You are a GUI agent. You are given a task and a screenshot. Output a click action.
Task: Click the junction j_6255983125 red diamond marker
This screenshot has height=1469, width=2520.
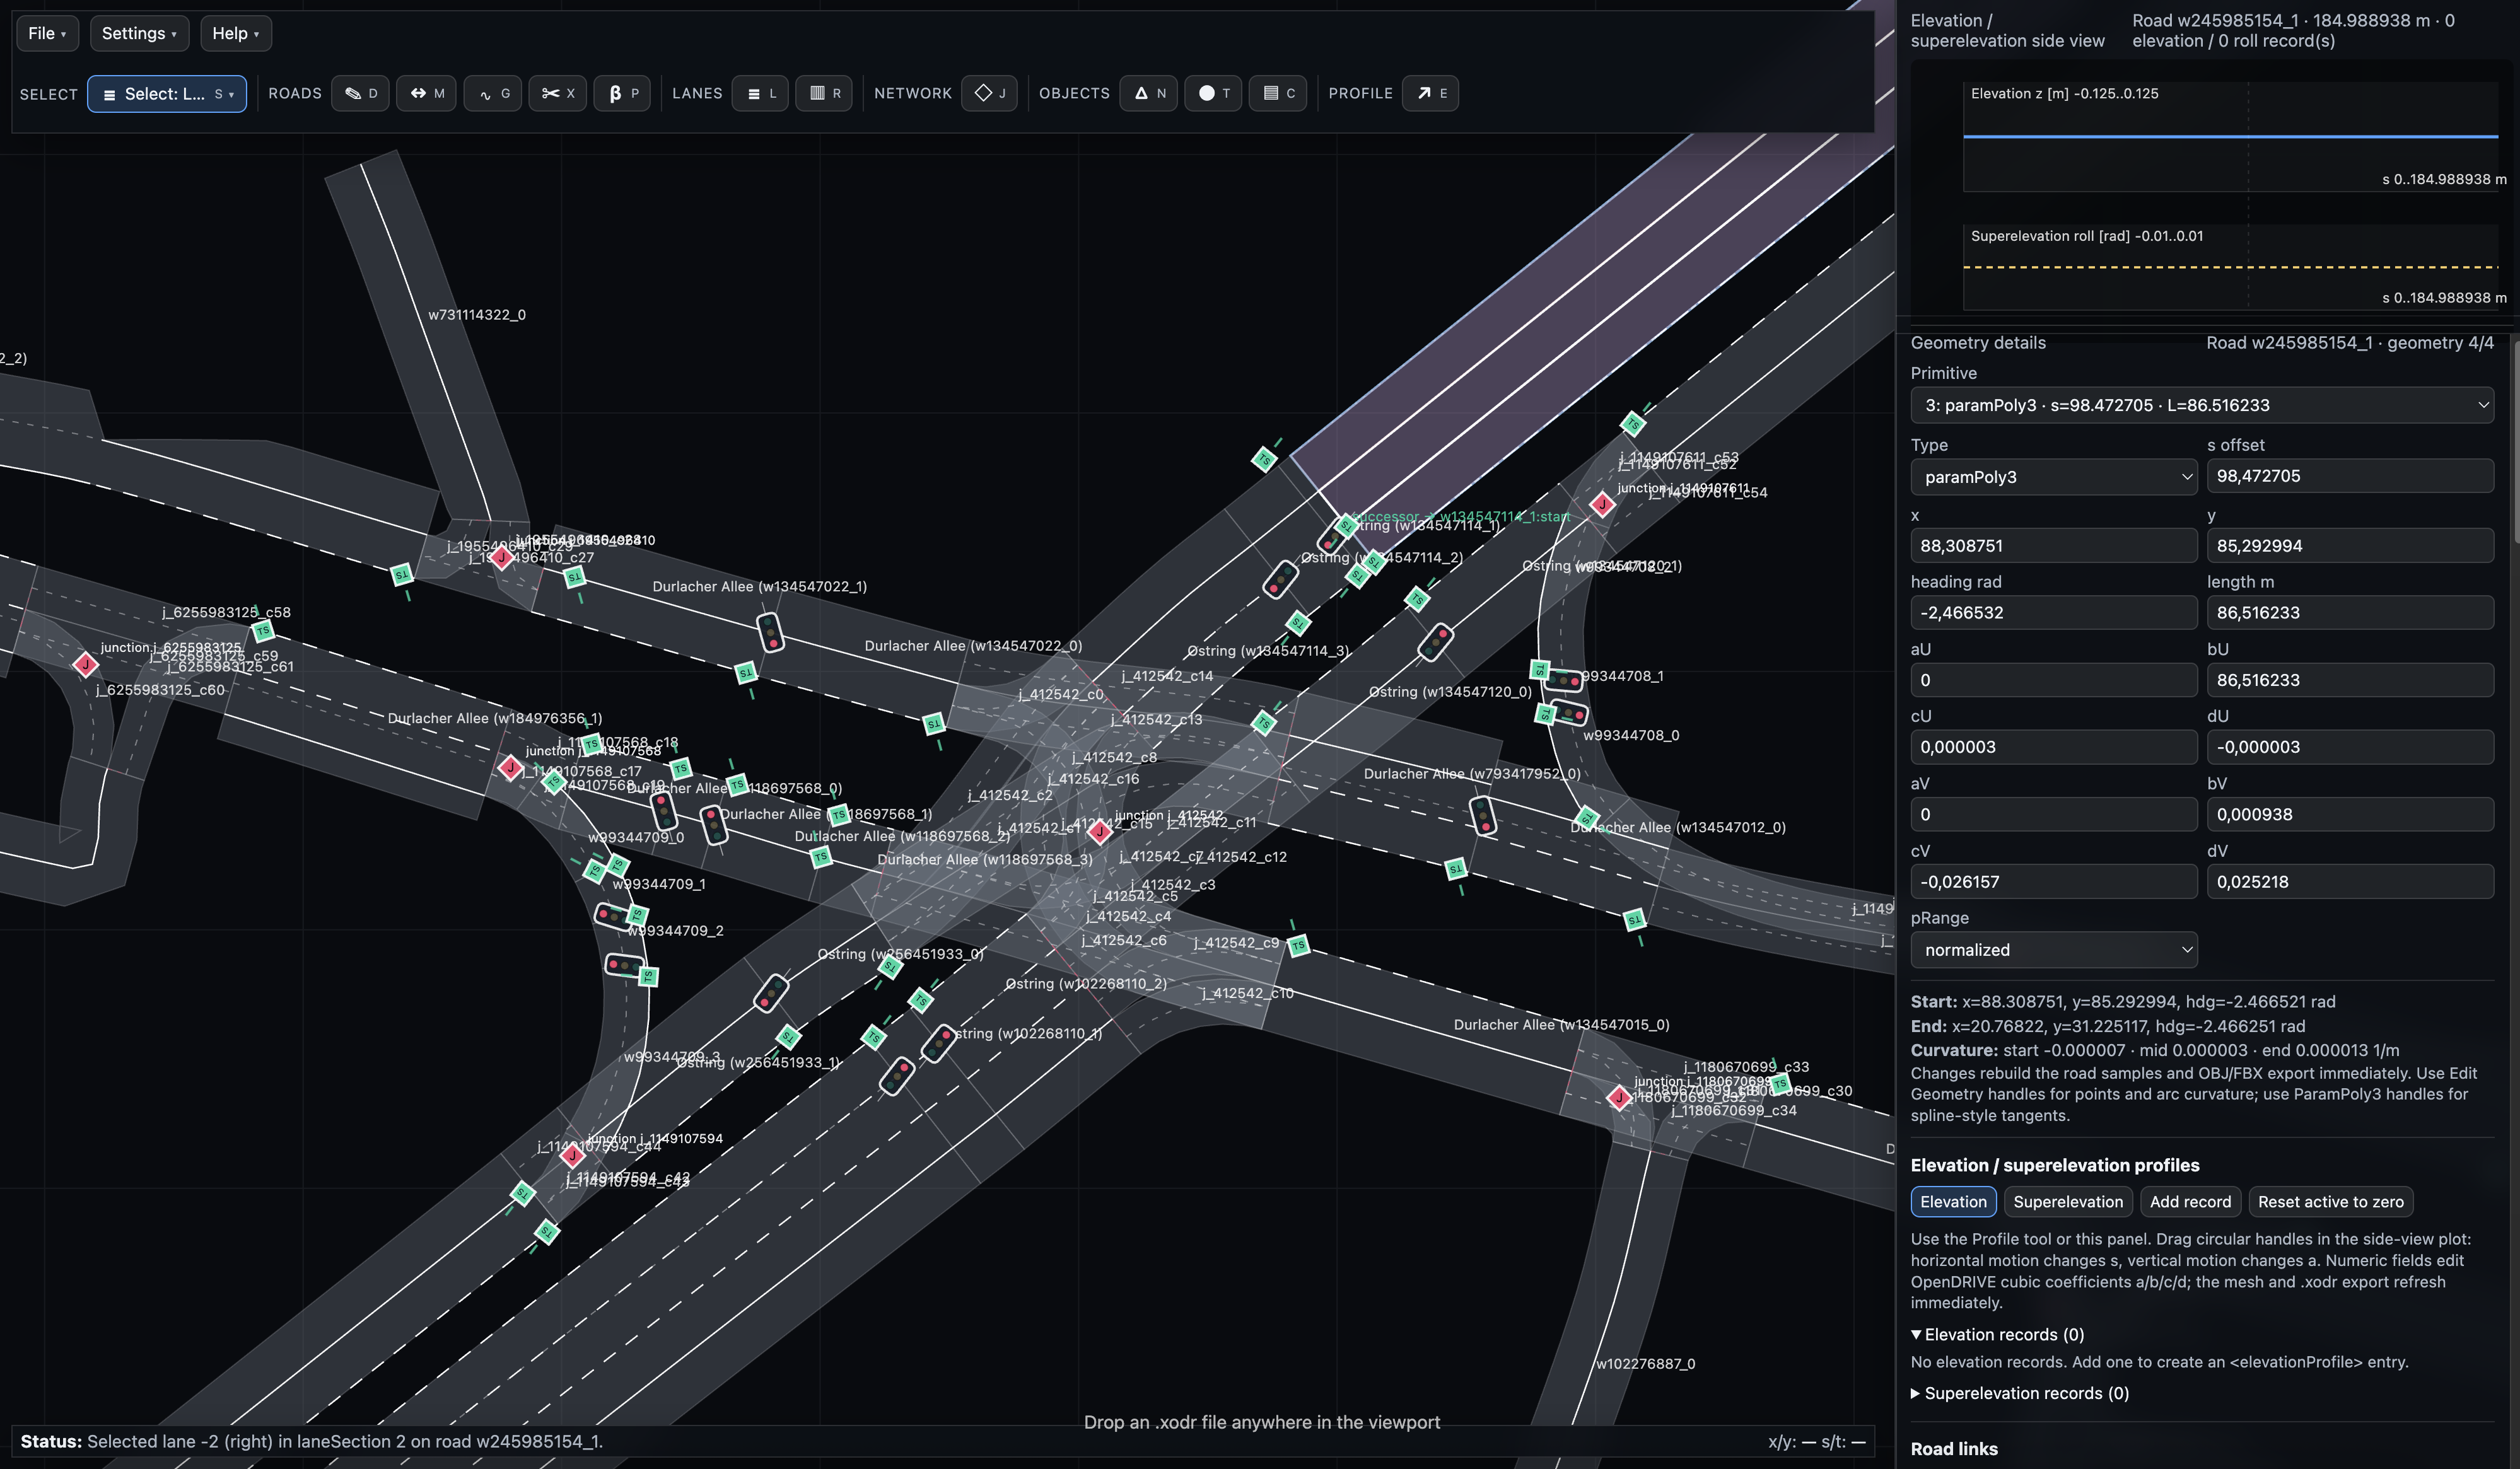(86, 663)
